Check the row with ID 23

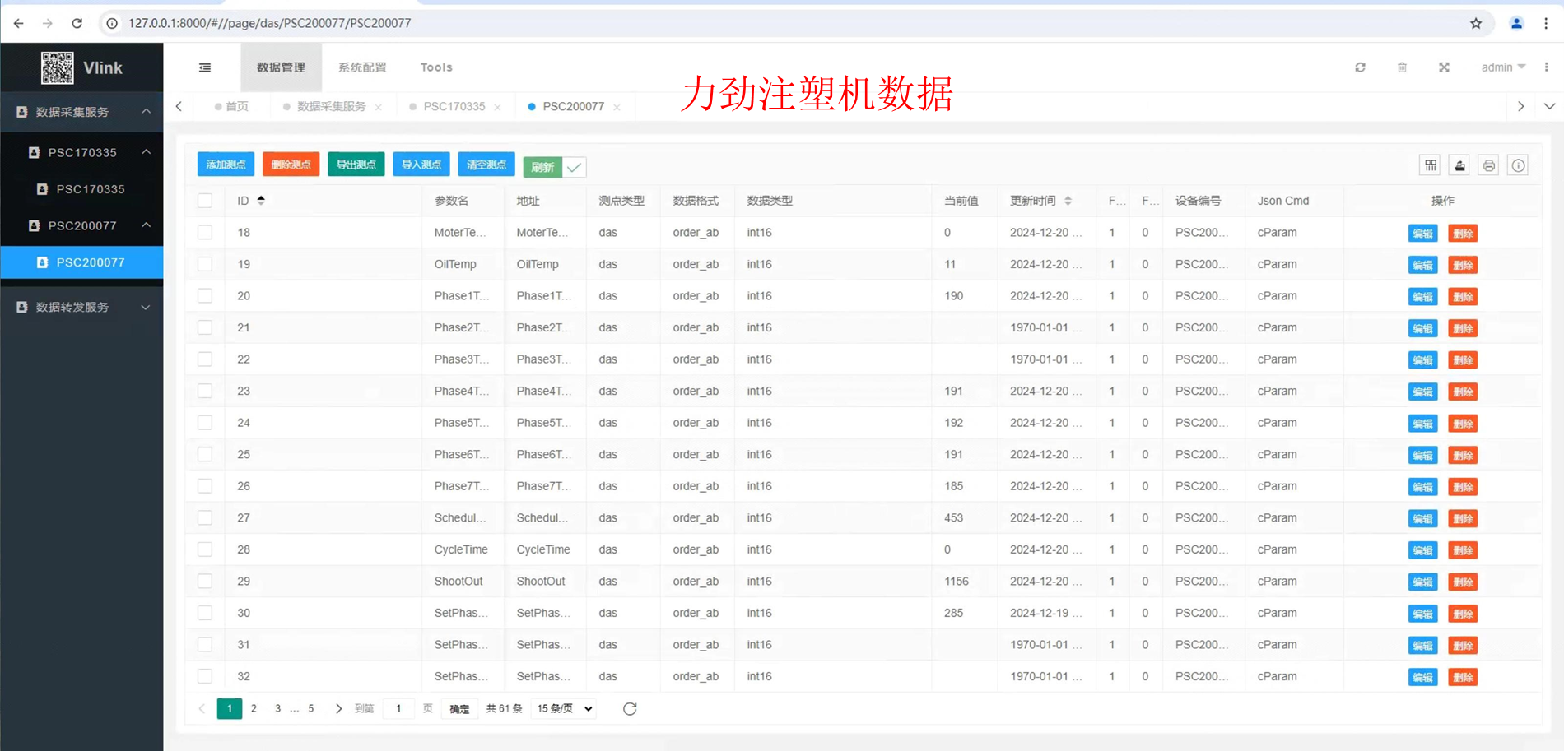coord(205,391)
